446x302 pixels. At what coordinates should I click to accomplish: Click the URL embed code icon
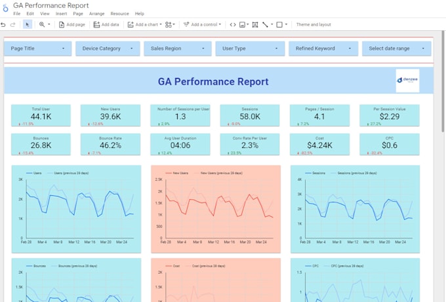click(233, 25)
